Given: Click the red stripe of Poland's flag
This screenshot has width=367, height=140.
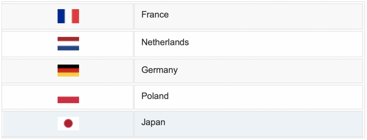Looking at the screenshot, I should pyautogui.click(x=68, y=100).
